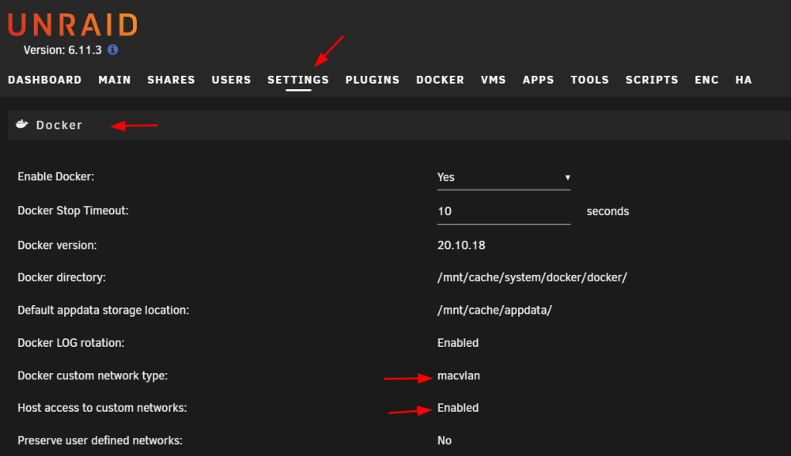This screenshot has height=456, width=791.
Task: Click the Enable Docker label
Action: point(56,177)
